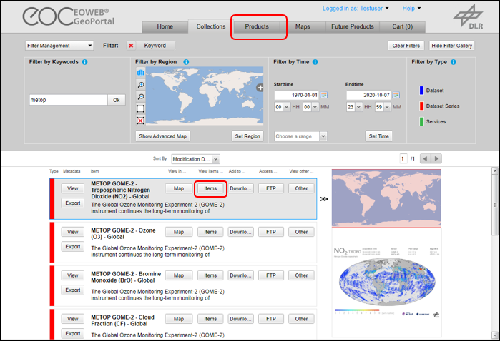This screenshot has height=341, width=500.
Task: Click the double-arrow expand preview icon
Action: 323,199
